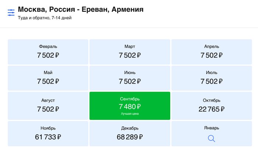
Task: Click the 22 765 ₽ price
Action: 212,109
